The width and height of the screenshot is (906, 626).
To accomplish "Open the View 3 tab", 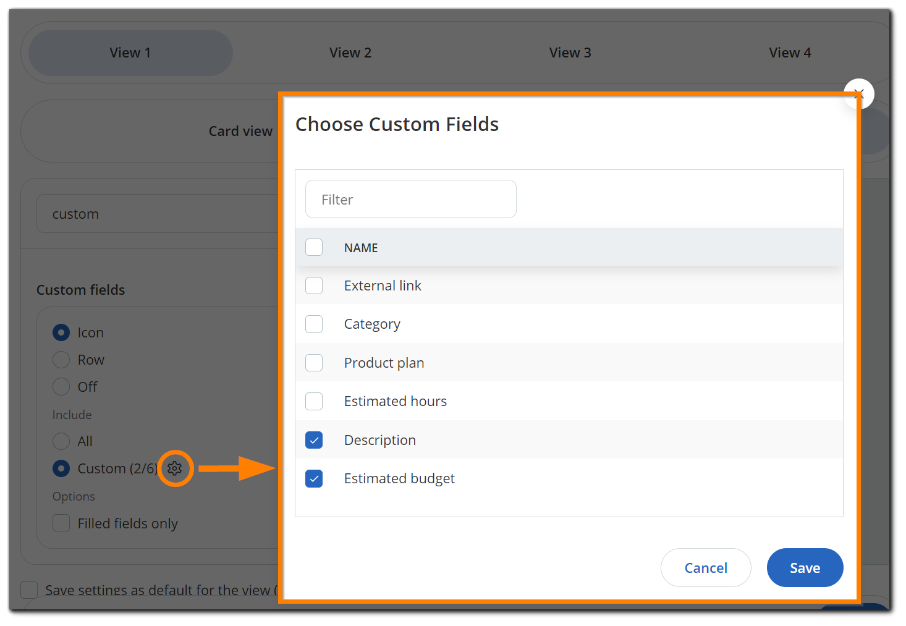I will click(x=570, y=53).
